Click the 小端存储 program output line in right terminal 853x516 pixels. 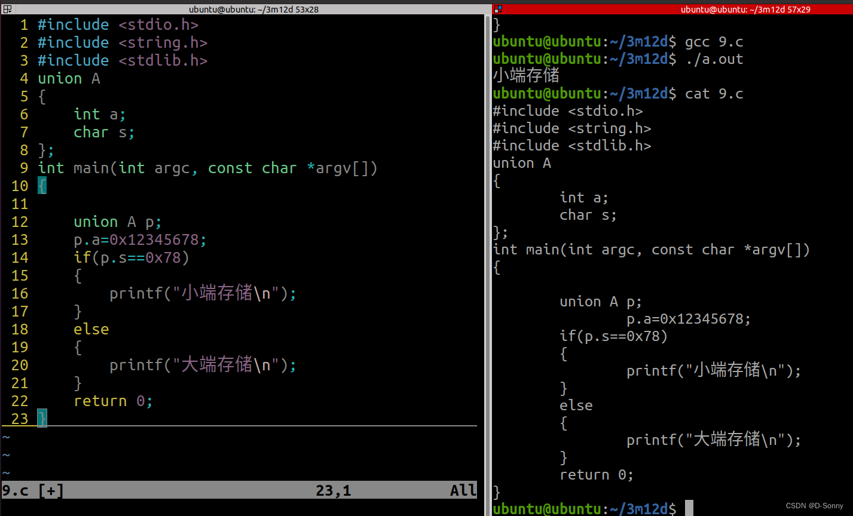(526, 76)
